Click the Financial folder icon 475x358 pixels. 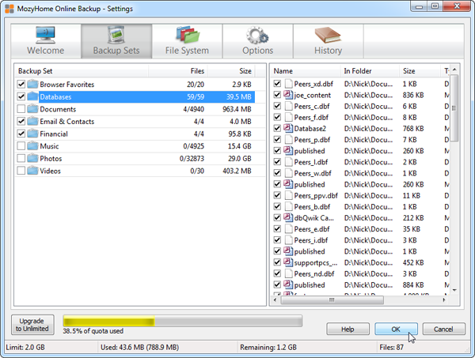tap(32, 134)
